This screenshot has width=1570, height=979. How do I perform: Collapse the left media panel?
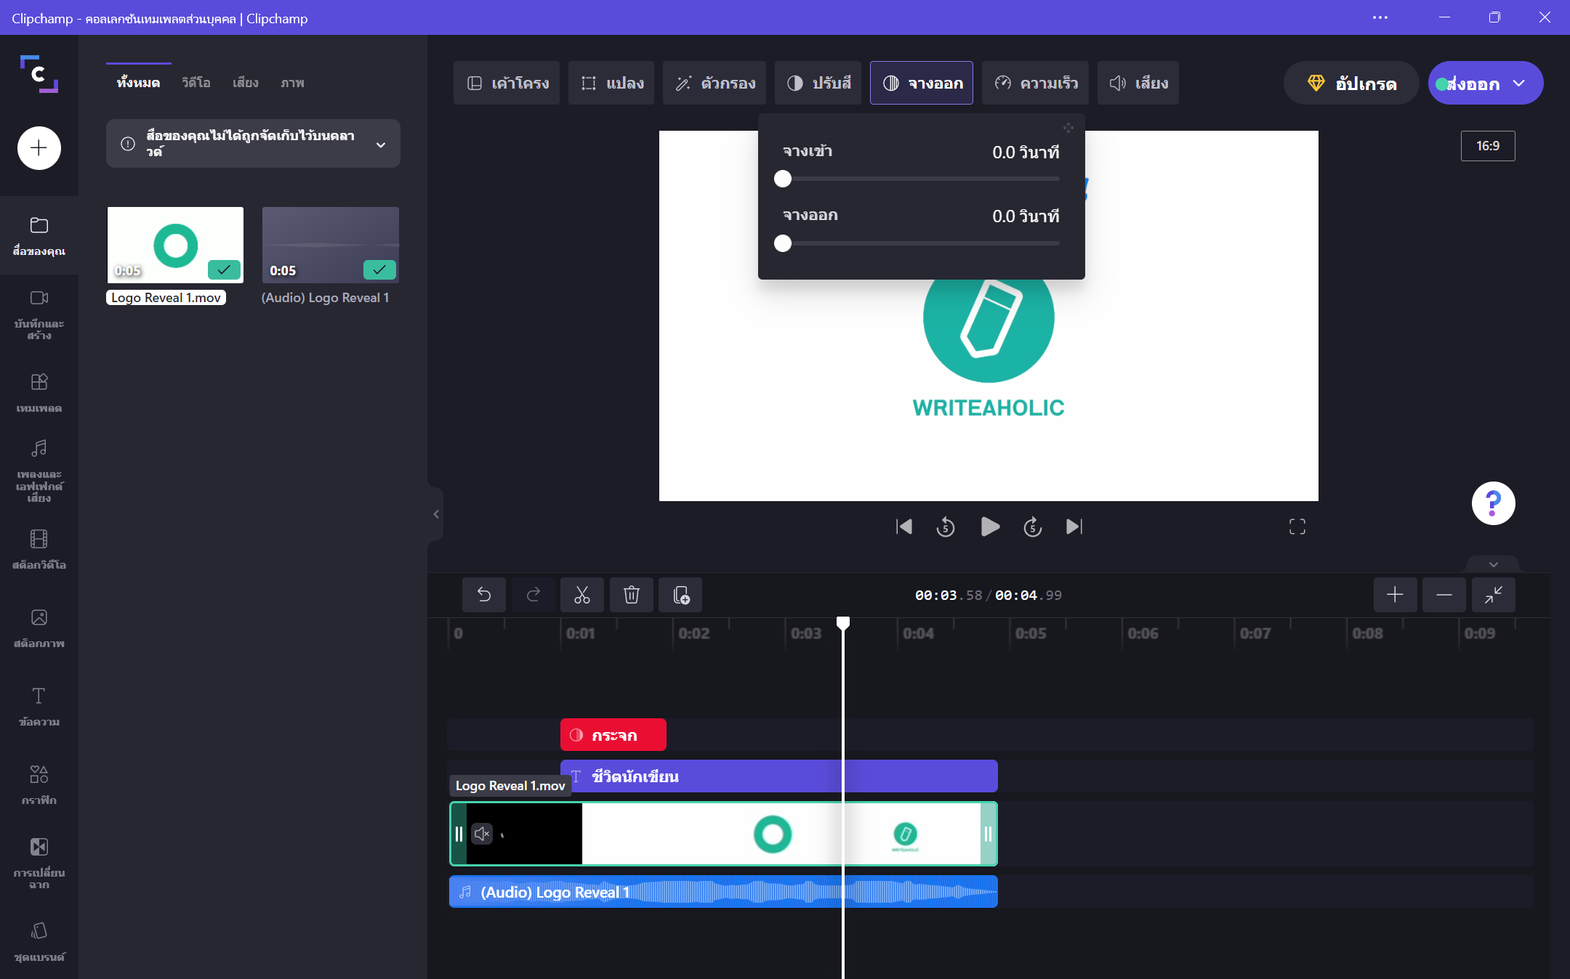pos(435,514)
